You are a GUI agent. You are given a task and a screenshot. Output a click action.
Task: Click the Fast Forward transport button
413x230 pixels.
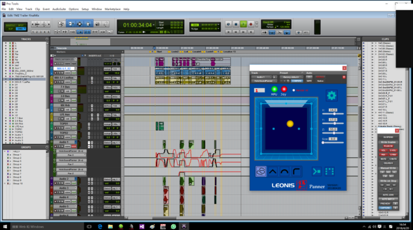click(243, 32)
